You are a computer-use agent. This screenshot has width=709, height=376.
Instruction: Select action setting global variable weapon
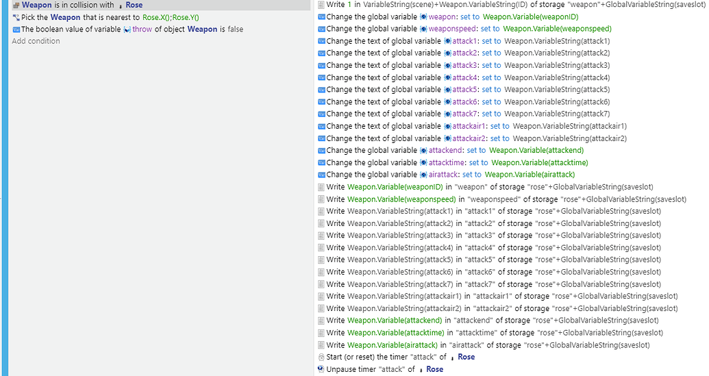point(448,16)
